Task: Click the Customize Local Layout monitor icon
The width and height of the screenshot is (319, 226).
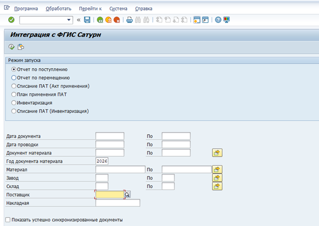Action: (x=226, y=20)
